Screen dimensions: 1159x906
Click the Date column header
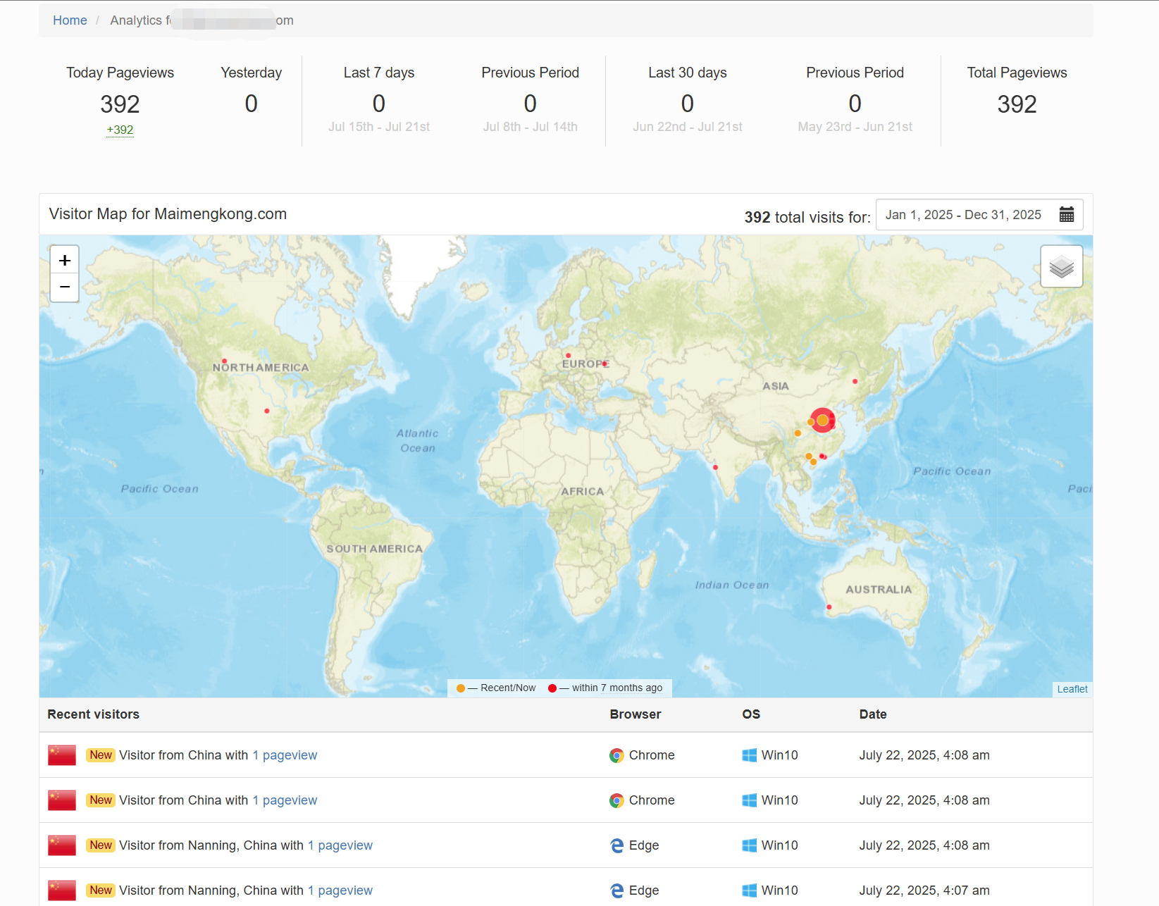tap(872, 714)
